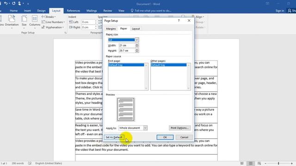
Task: Open the Columns menu in the ribbon
Action: [35, 22]
